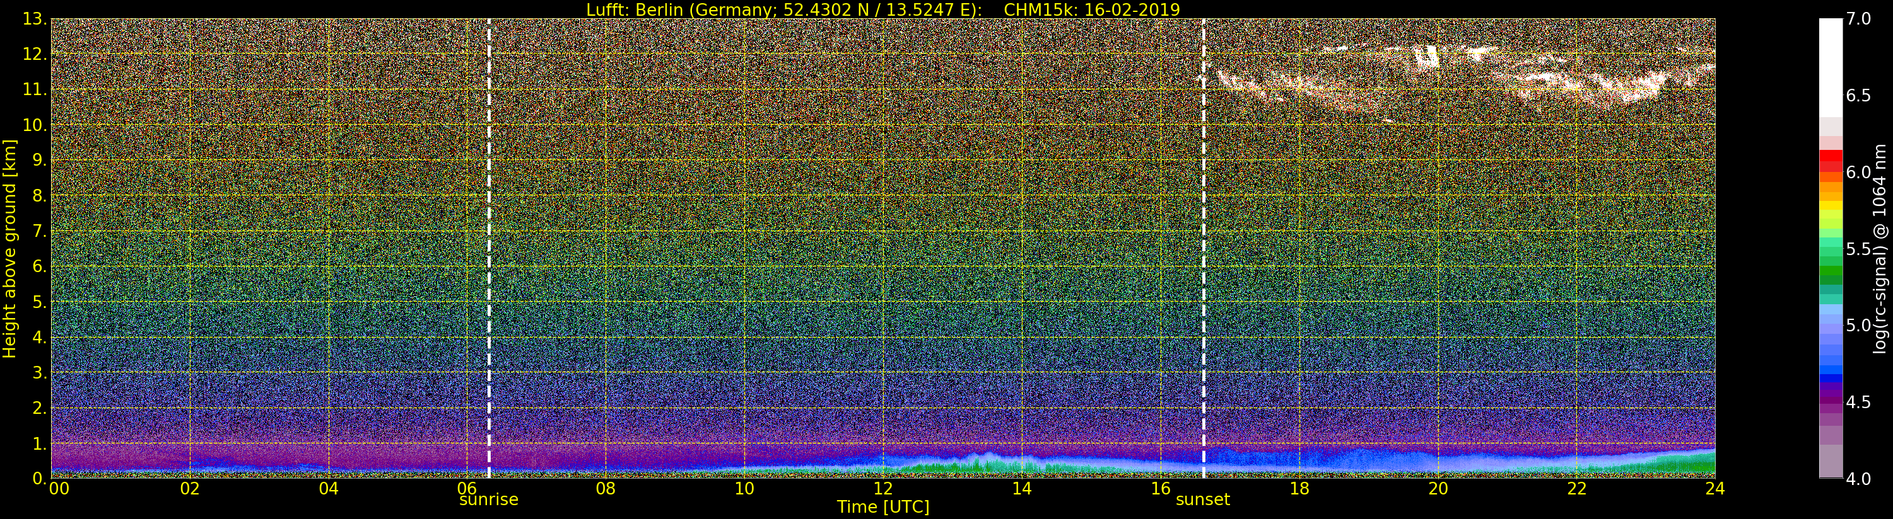Click the '4.' height axis tick label

coord(40,338)
